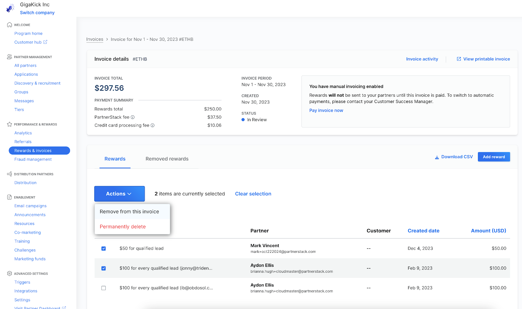This screenshot has height=309, width=522.
Task: Open Triggers in sidebar
Action: [x=22, y=282]
